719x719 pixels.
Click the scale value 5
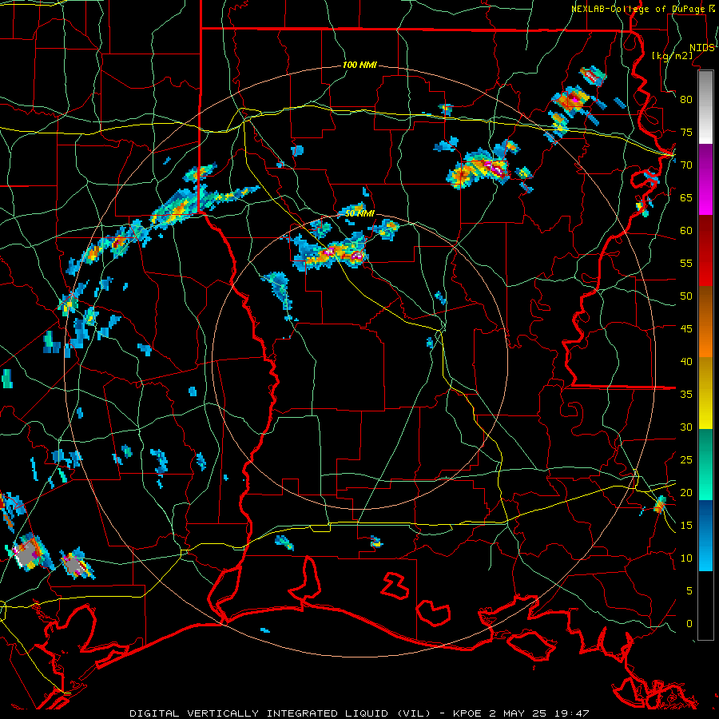coord(689,590)
